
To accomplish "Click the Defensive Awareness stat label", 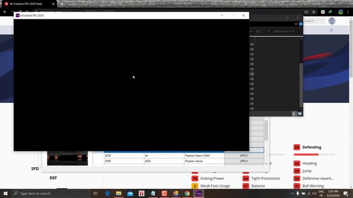I will pos(318,178).
